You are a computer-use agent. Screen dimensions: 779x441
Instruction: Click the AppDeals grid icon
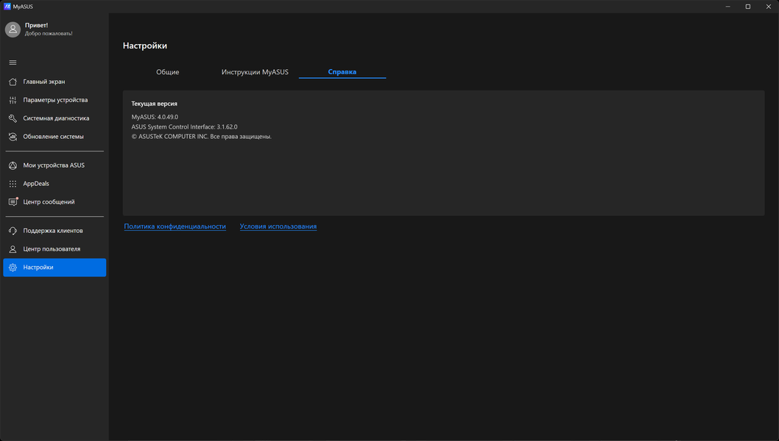click(13, 184)
